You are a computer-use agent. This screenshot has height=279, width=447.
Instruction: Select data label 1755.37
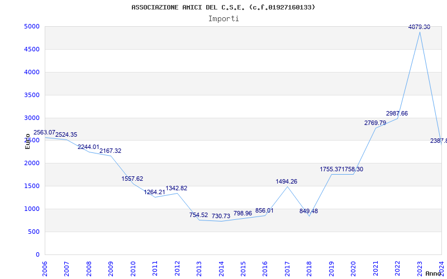coord(331,170)
